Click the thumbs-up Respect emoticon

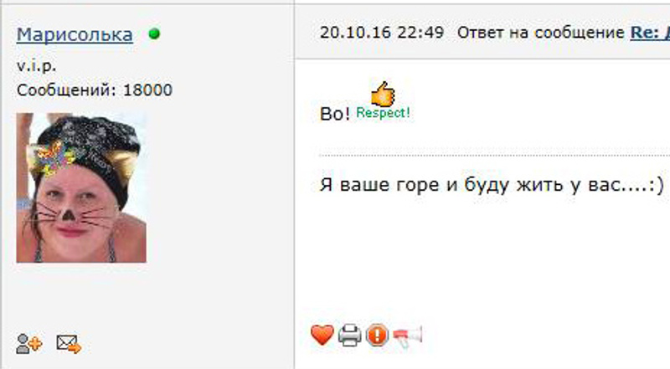(383, 94)
